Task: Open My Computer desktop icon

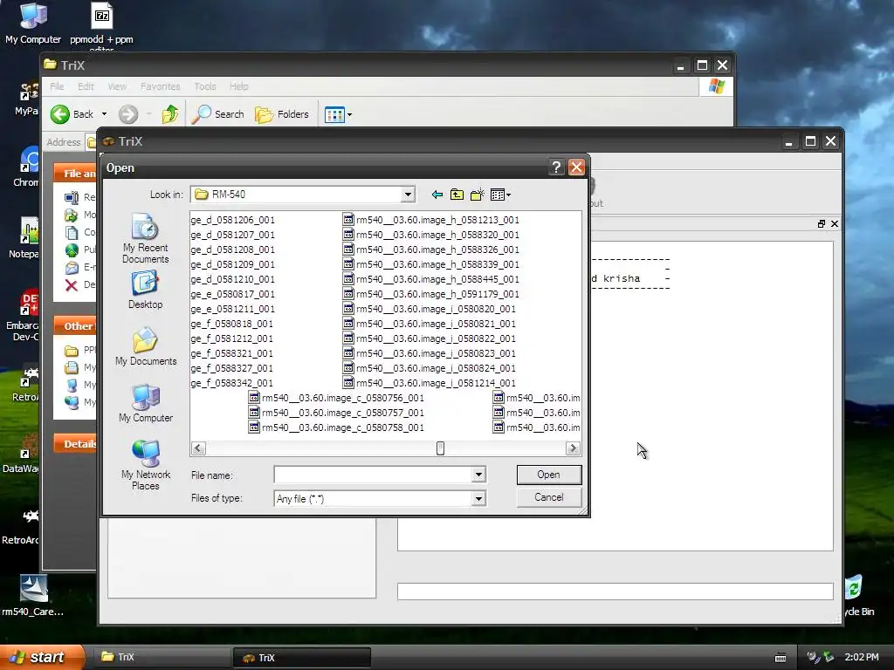Action: [33, 23]
